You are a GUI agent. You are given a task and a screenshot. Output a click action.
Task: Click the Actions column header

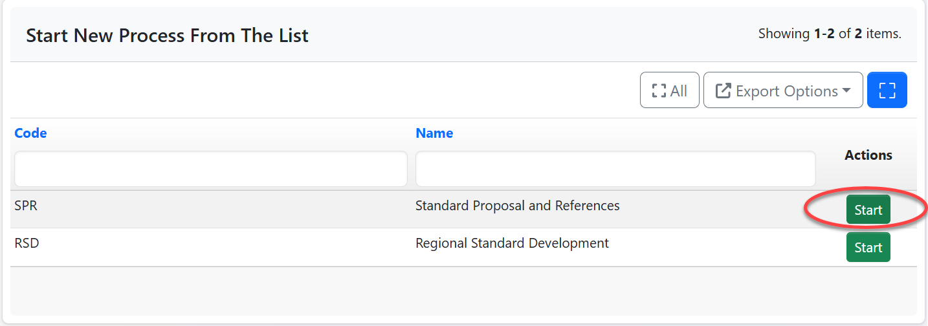coord(868,155)
